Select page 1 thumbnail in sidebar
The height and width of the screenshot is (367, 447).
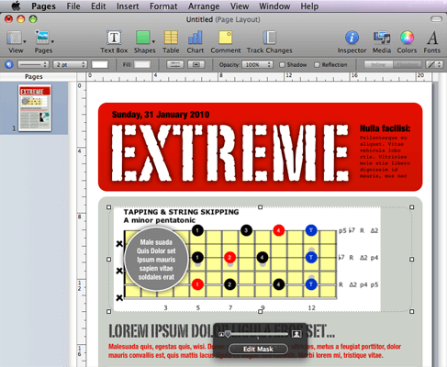(35, 108)
